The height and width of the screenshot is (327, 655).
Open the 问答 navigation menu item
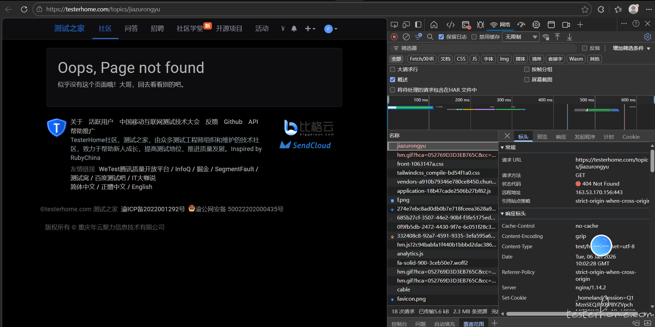(131, 29)
